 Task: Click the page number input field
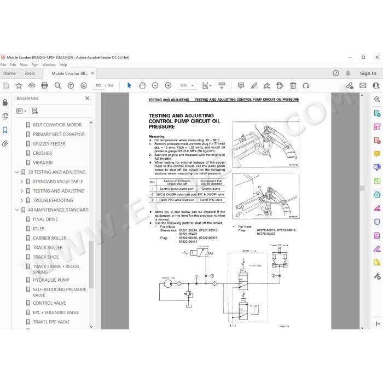(98, 85)
